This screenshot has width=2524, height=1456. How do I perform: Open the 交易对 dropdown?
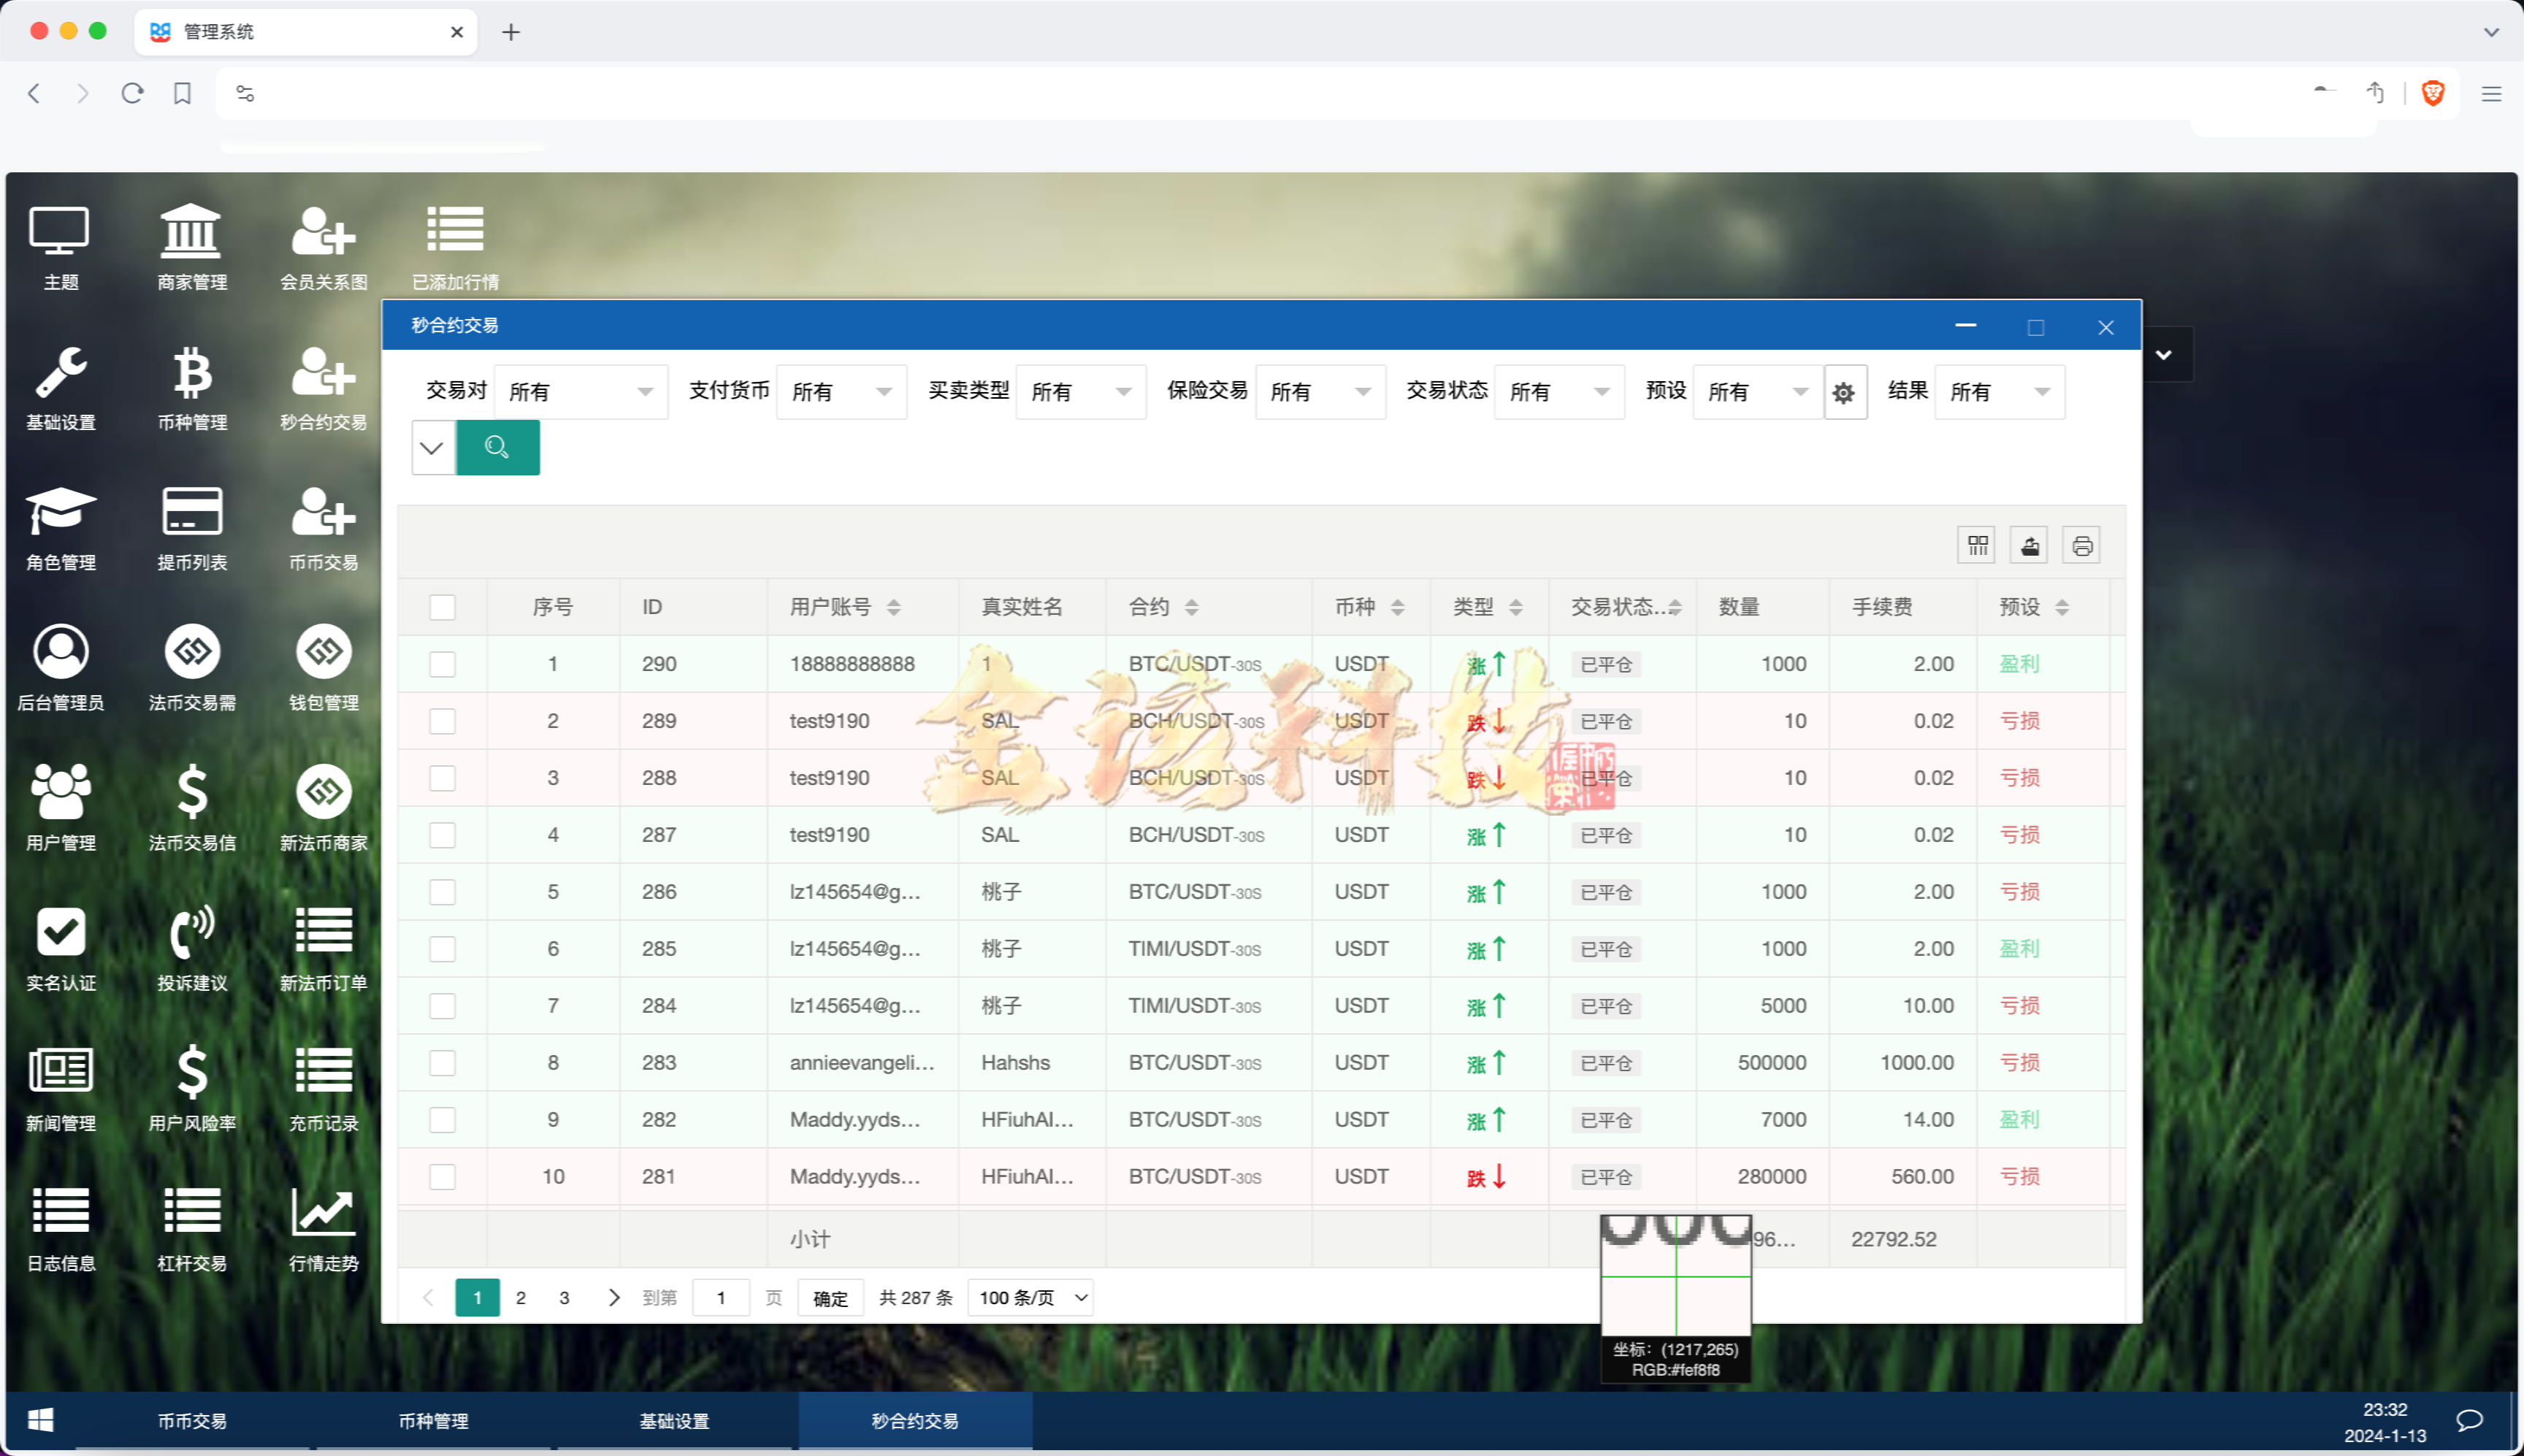pos(581,391)
